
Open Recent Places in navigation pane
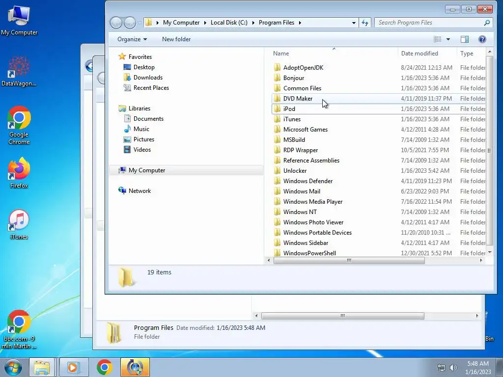[151, 87]
